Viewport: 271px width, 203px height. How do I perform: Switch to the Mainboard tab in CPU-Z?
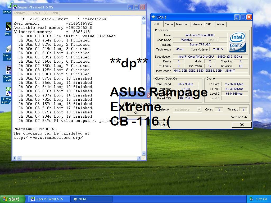point(183,24)
